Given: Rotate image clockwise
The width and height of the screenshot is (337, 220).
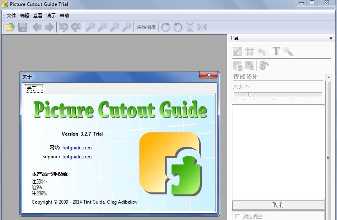Looking at the screenshot, I should [166, 27].
